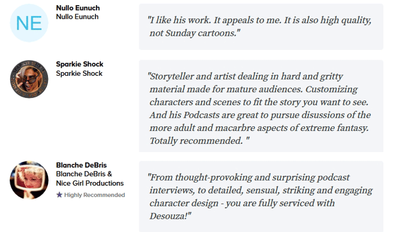Screen dimensions: 405x232
Task: Open the NE initials avatar
Action: 29,23
